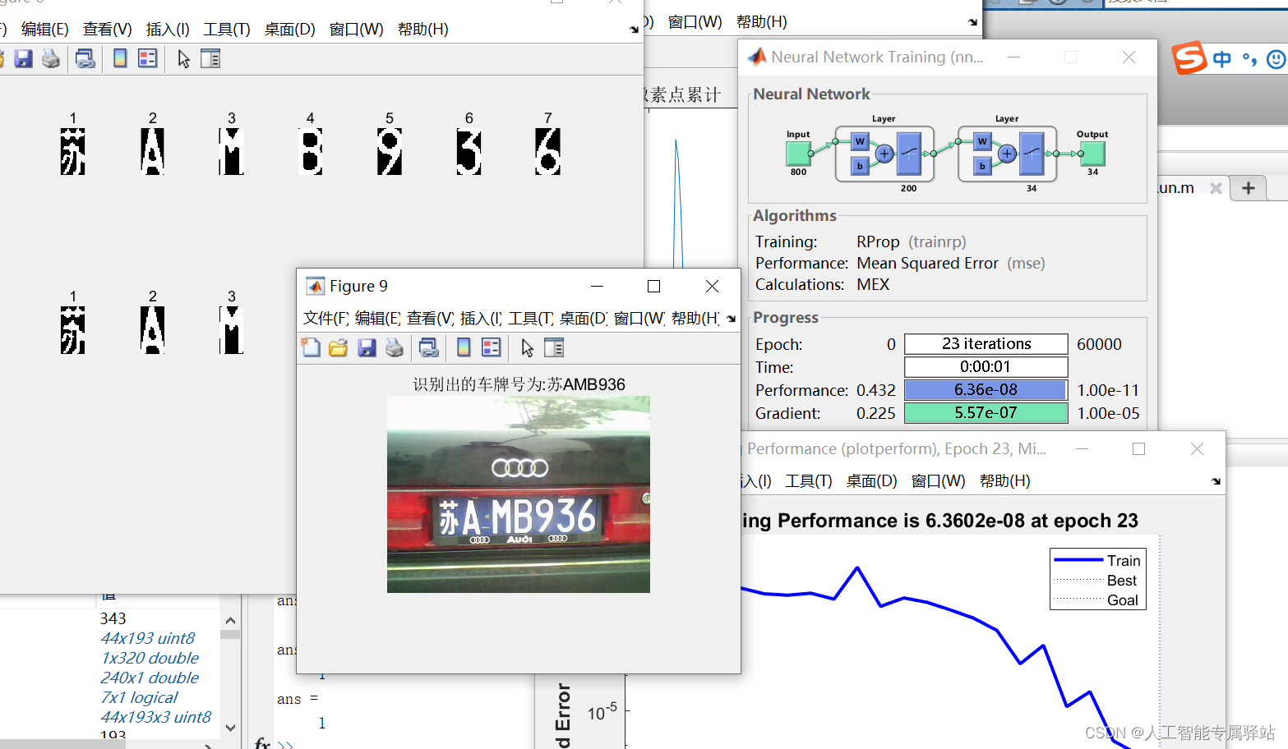This screenshot has width=1288, height=749.
Task: Open 桌面(D) menu in Performance window
Action: pyautogui.click(x=872, y=480)
